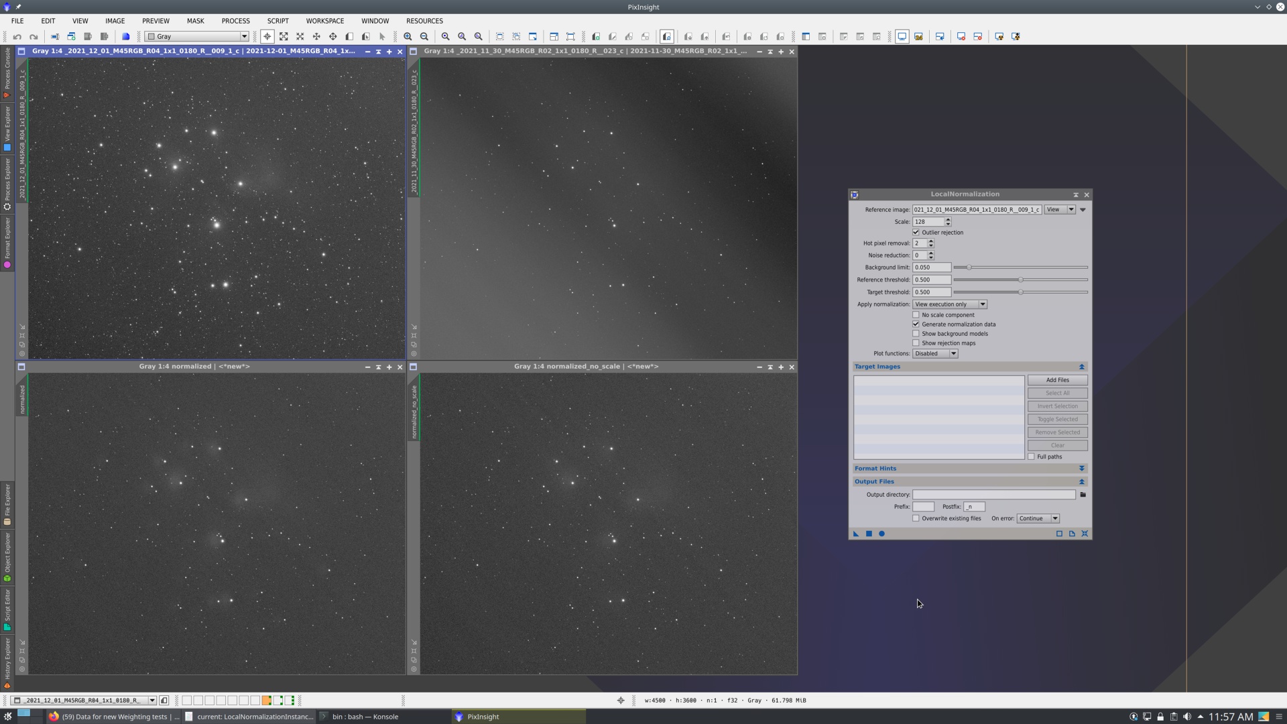
Task: Click the Redo toolbar icon
Action: pos(34,37)
